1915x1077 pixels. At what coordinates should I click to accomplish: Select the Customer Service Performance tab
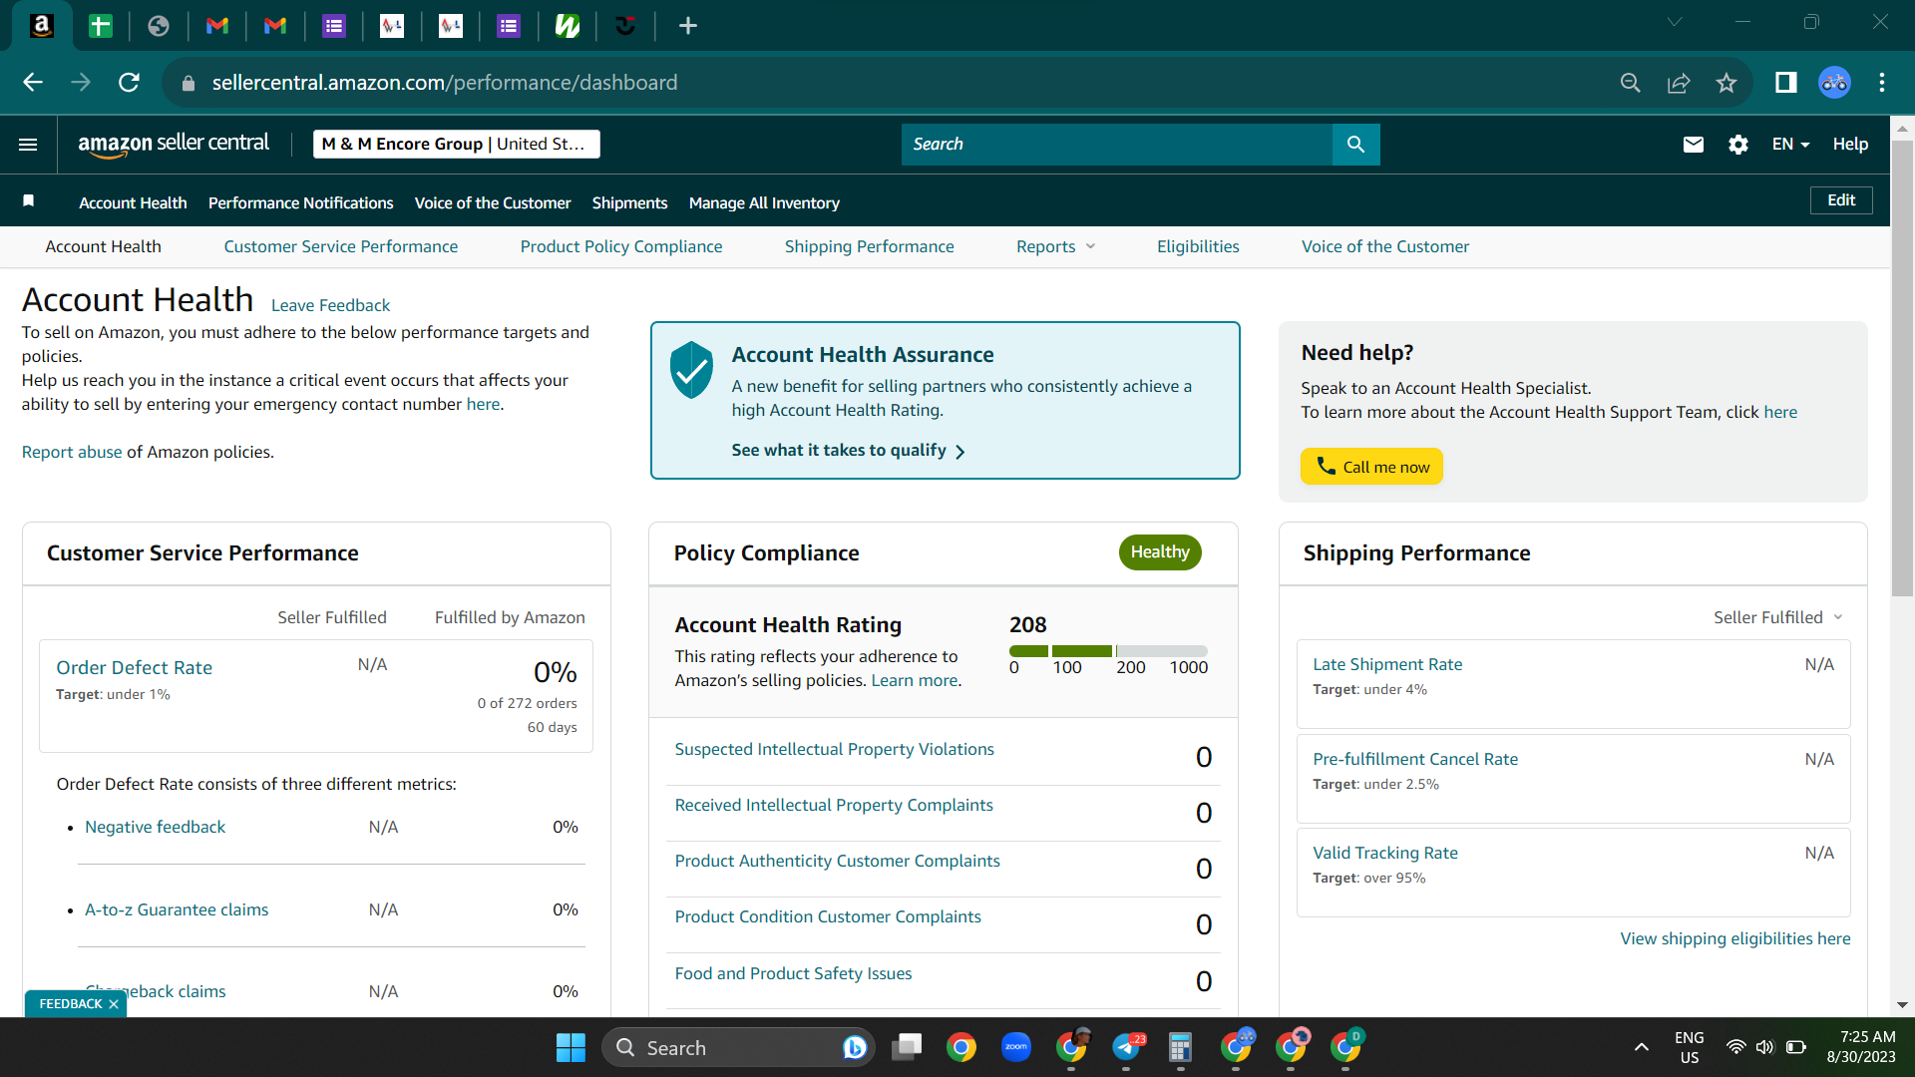pos(341,246)
